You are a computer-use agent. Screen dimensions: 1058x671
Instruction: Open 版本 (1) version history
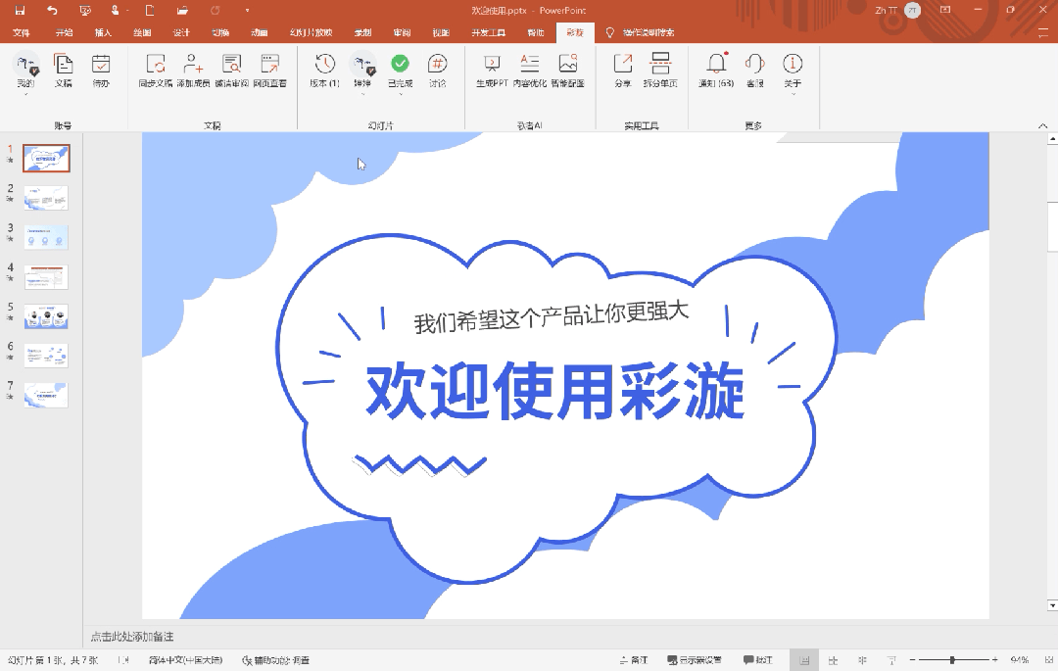click(324, 71)
